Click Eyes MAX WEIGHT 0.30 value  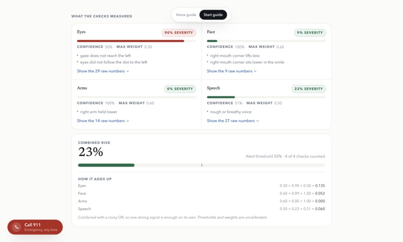point(148,47)
